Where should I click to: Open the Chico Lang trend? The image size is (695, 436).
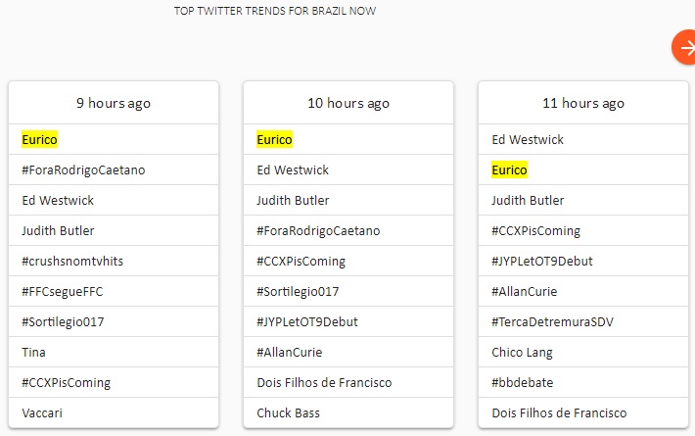click(x=522, y=353)
